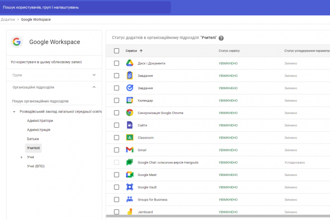Check the box for Синхронізація Google Chrome
Viewport: 330px width, 220px height.
tap(117, 113)
